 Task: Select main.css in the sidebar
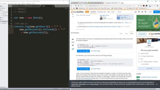click(4, 14)
